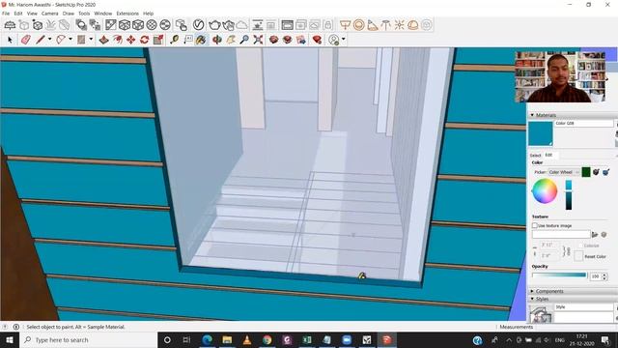The height and width of the screenshot is (348, 618).
Task: Add a V-Ray omni light
Action: (399, 25)
